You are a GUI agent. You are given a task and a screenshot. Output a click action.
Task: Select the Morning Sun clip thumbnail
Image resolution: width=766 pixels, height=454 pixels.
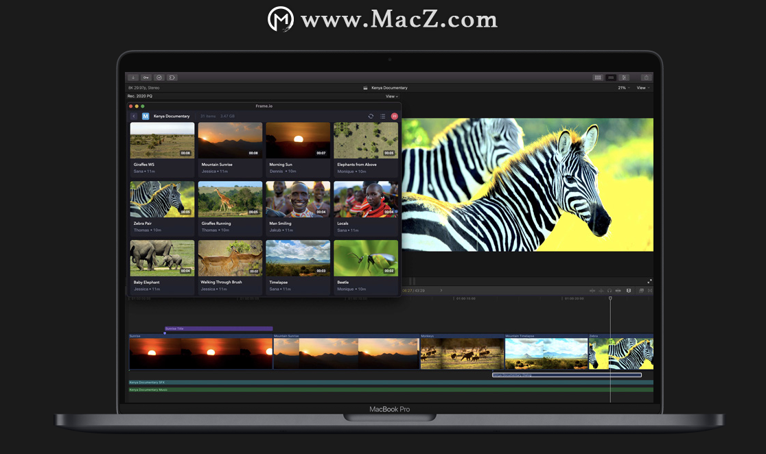(298, 141)
